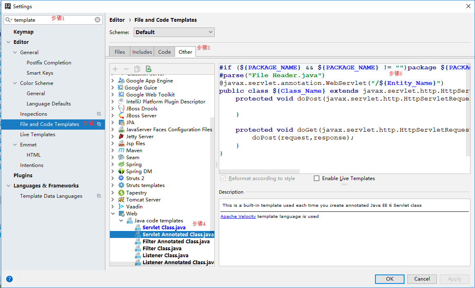Click Editor in the breadcrumb
Viewport: 475px width, 288px height.
[x=117, y=20]
